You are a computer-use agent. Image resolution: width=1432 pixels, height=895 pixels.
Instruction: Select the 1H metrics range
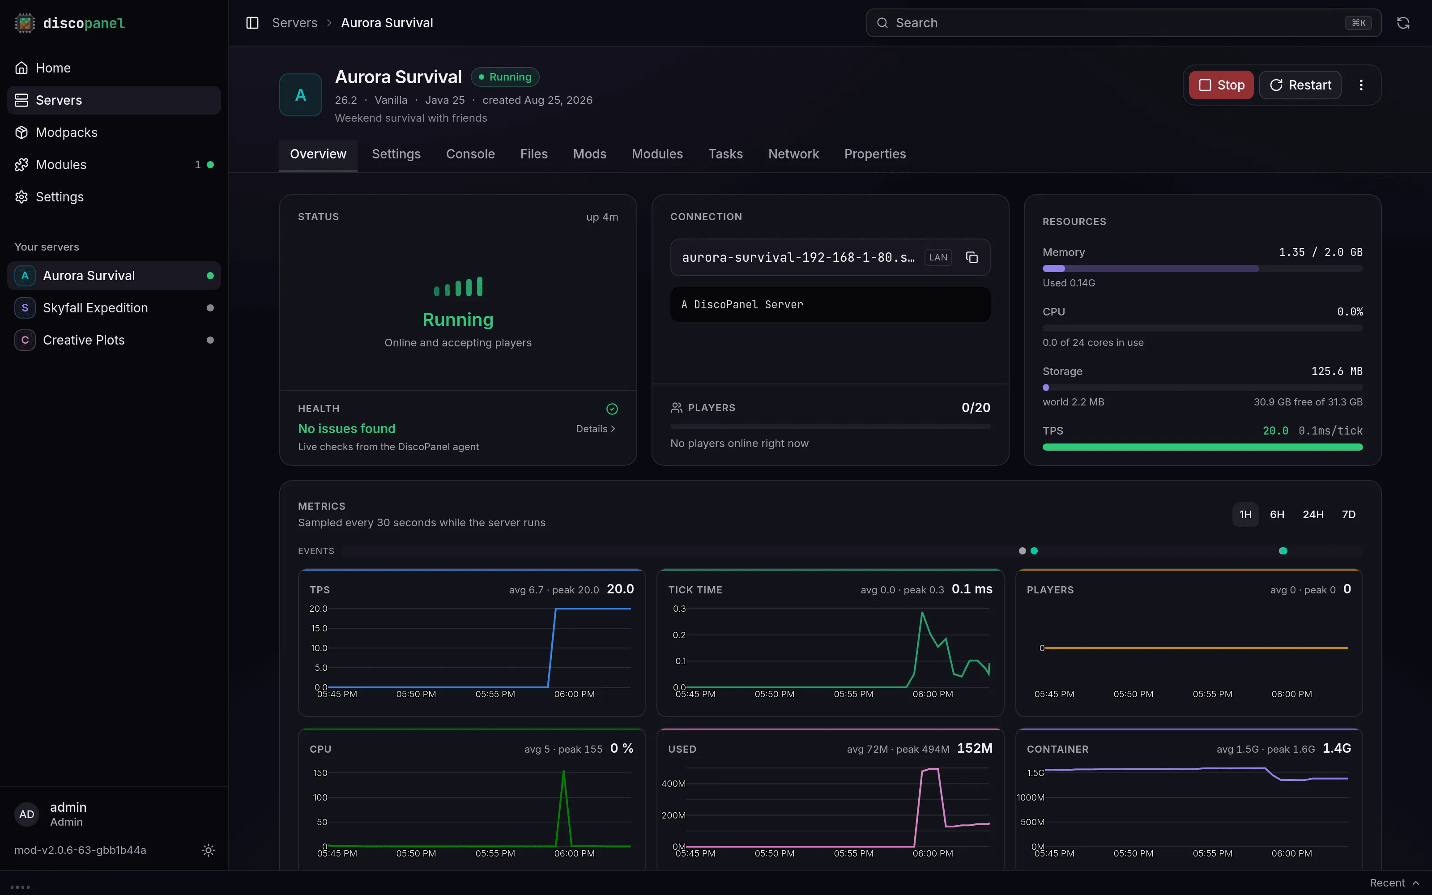1245,514
